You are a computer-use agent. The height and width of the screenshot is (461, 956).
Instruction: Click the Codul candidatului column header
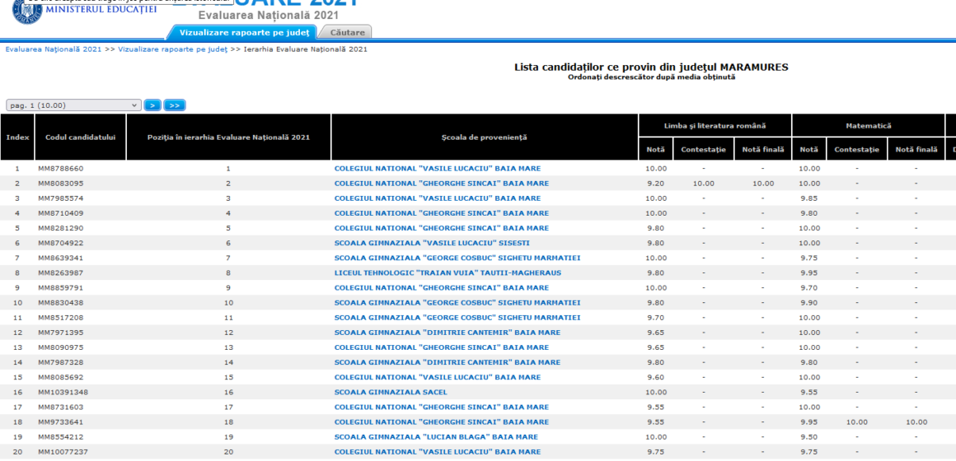click(81, 137)
